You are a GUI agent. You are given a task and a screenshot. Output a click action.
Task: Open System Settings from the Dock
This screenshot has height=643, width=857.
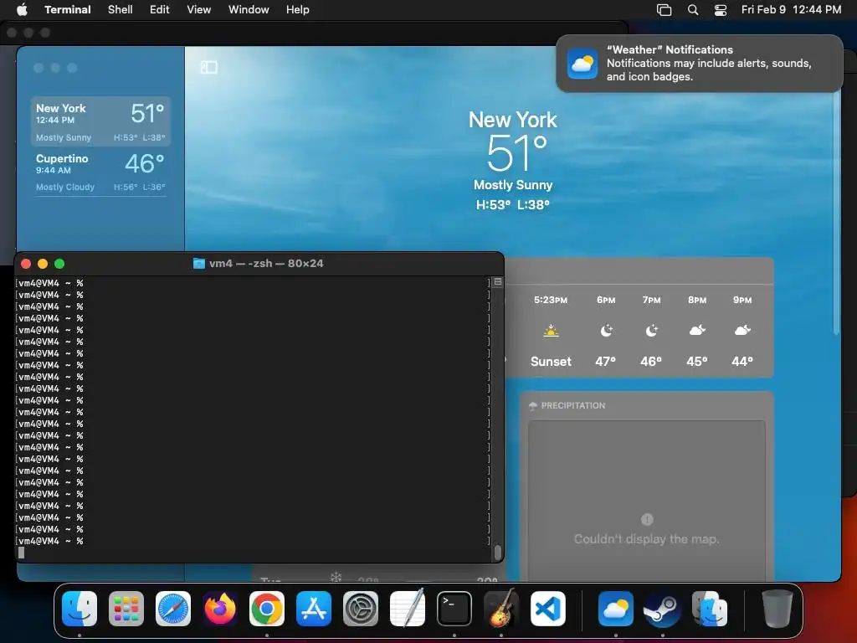[x=361, y=609]
